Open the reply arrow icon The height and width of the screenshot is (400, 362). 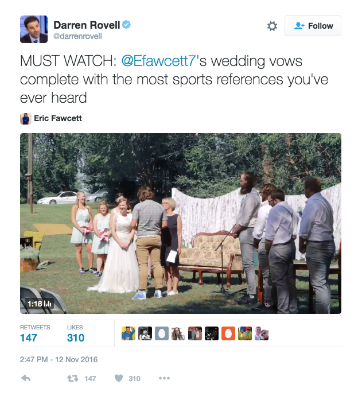coord(26,378)
